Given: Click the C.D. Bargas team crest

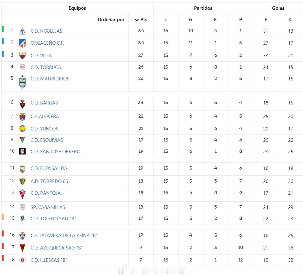Looking at the screenshot, I should click(22, 104).
